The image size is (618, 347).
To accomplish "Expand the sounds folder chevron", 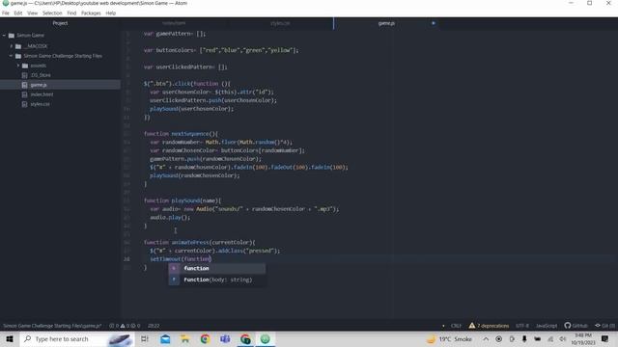I will coord(18,66).
